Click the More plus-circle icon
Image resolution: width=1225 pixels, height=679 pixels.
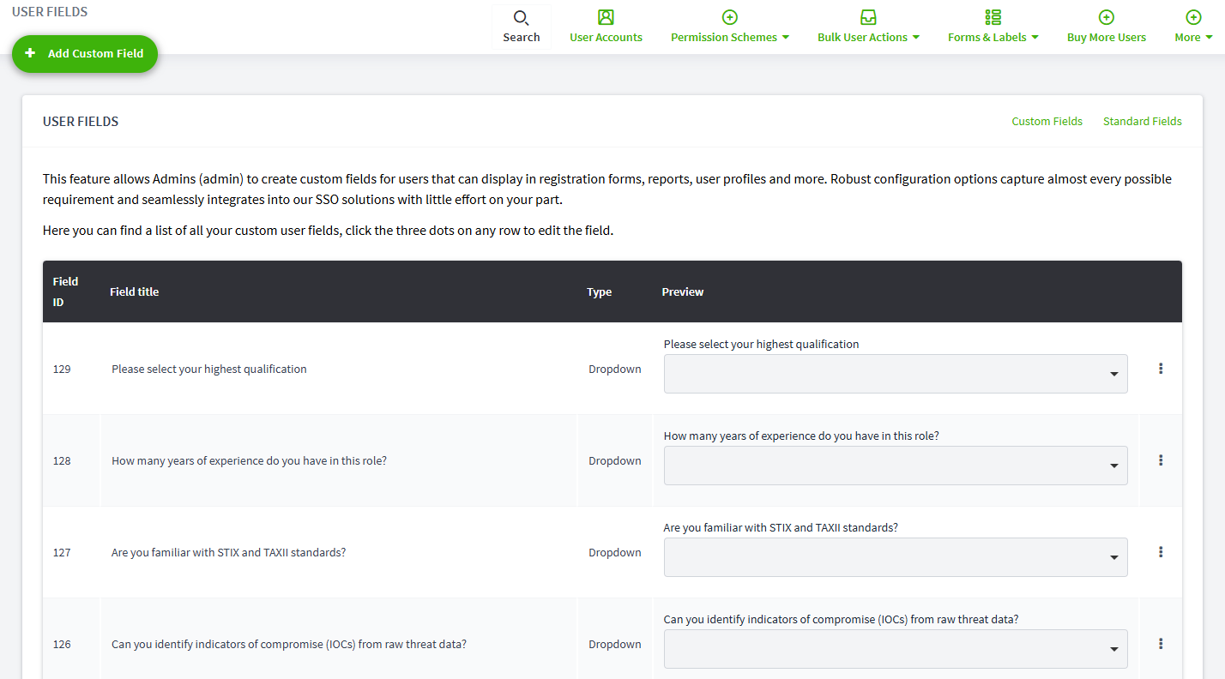pyautogui.click(x=1192, y=17)
